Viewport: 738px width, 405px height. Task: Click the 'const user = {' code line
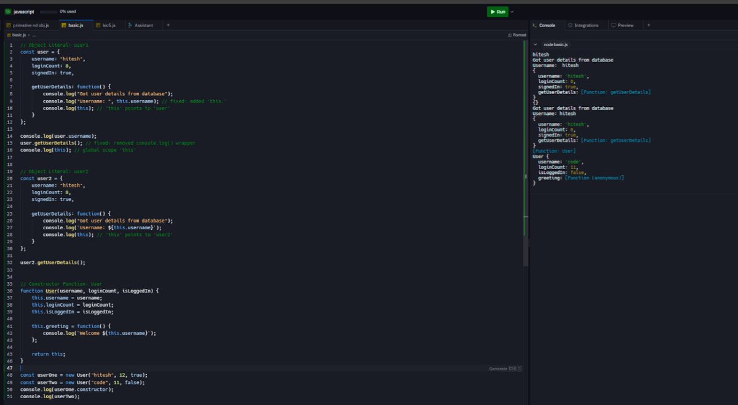[x=39, y=52]
